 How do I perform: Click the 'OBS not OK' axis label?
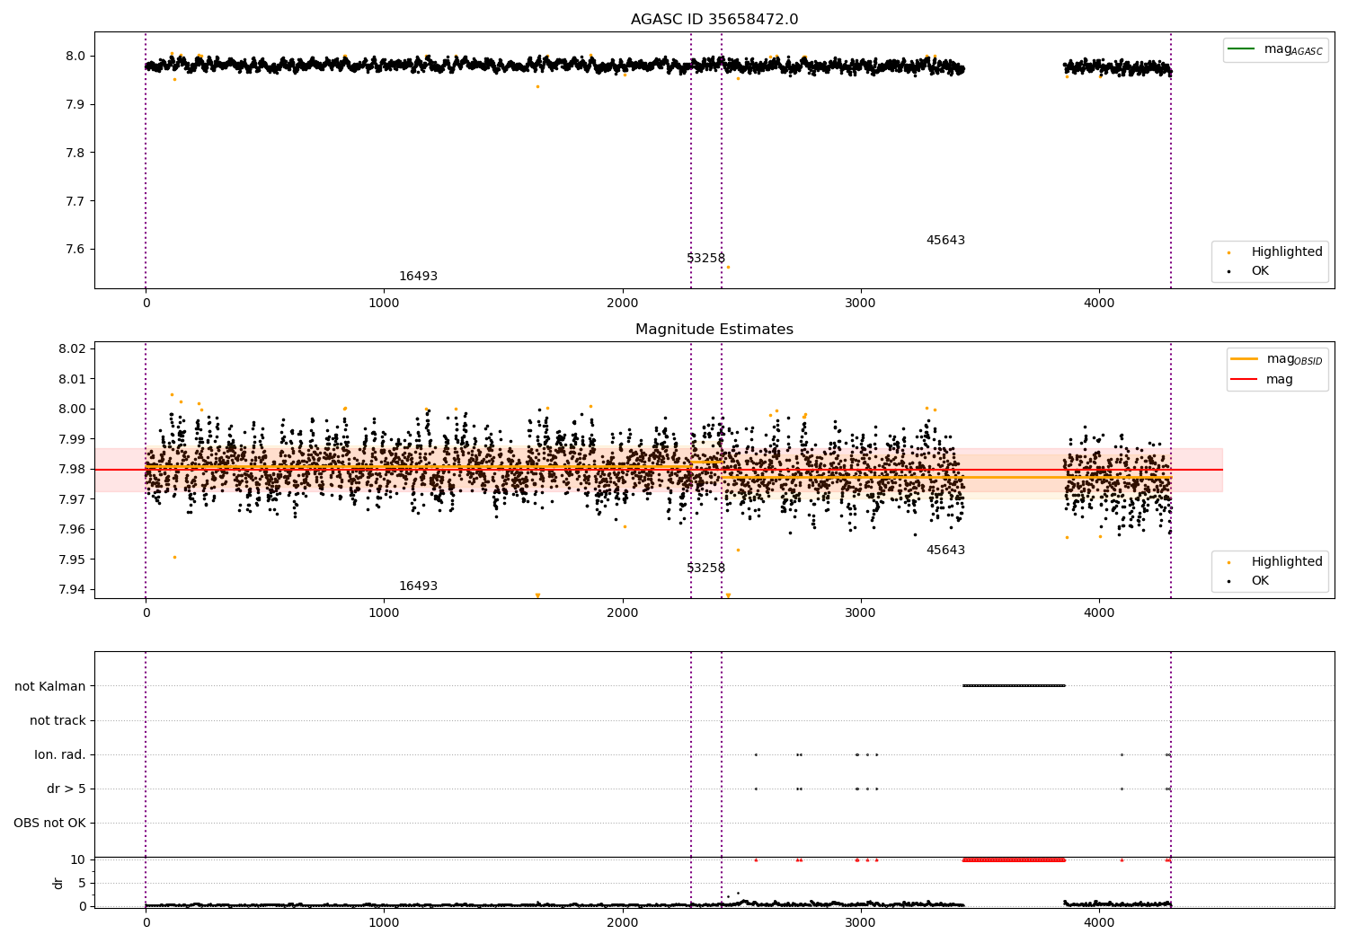pyautogui.click(x=49, y=823)
